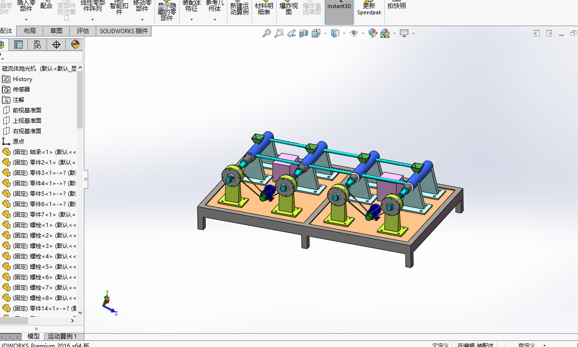
Task: Click 新建运动算例 button
Action: tap(239, 8)
